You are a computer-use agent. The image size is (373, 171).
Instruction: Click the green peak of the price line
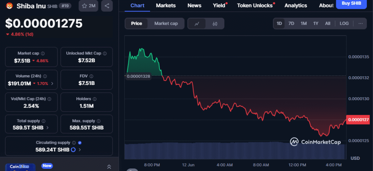pyautogui.click(x=142, y=49)
